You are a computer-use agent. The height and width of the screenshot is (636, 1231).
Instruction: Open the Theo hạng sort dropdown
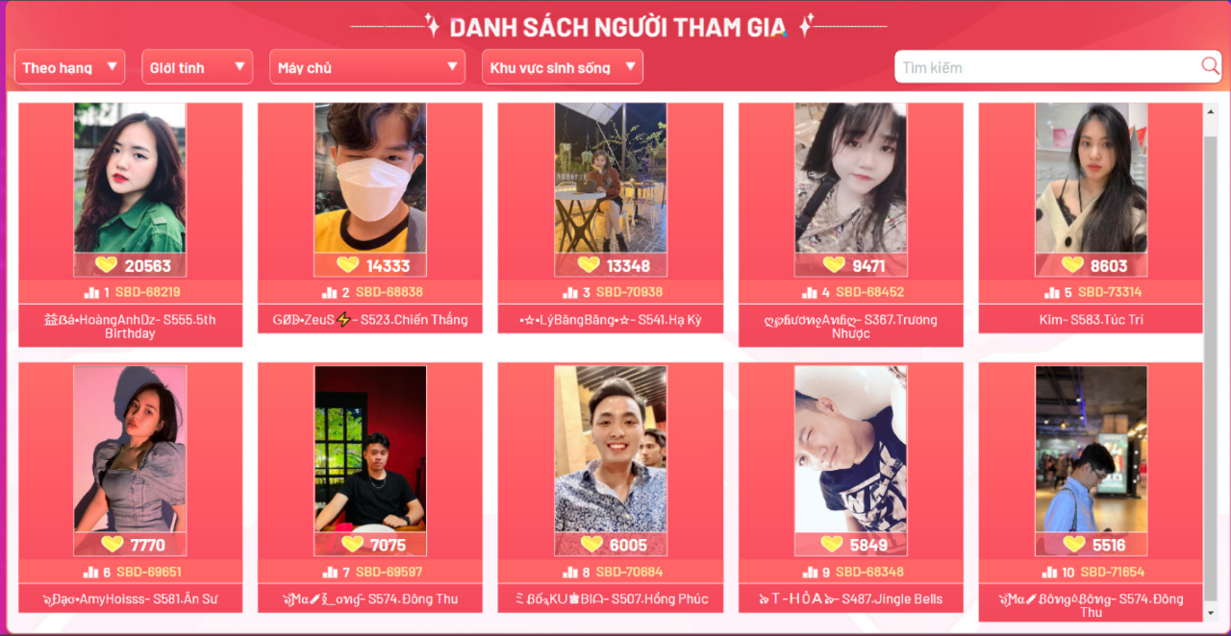69,67
